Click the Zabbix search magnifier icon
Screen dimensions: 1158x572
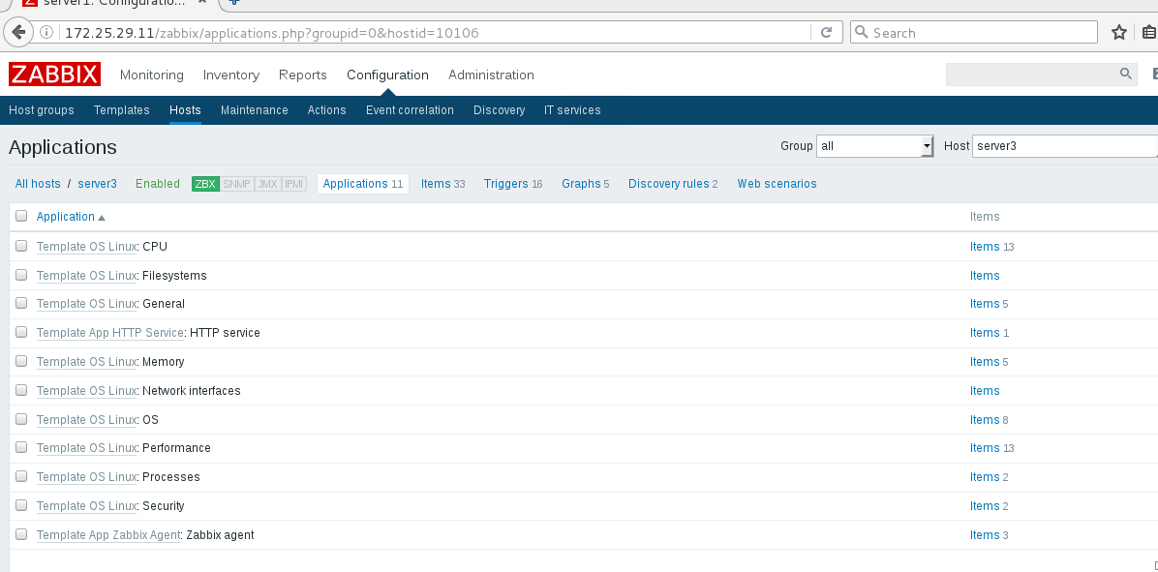click(x=1125, y=74)
